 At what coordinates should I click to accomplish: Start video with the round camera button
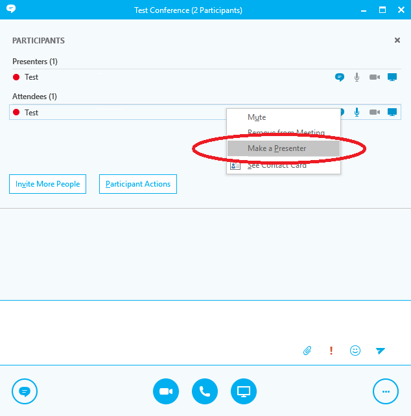point(166,391)
